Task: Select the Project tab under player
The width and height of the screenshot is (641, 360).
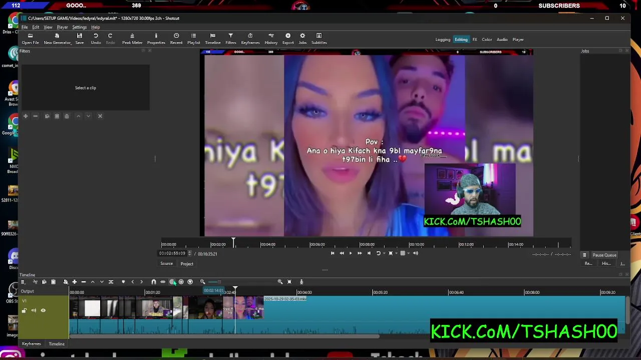Action: 187,263
